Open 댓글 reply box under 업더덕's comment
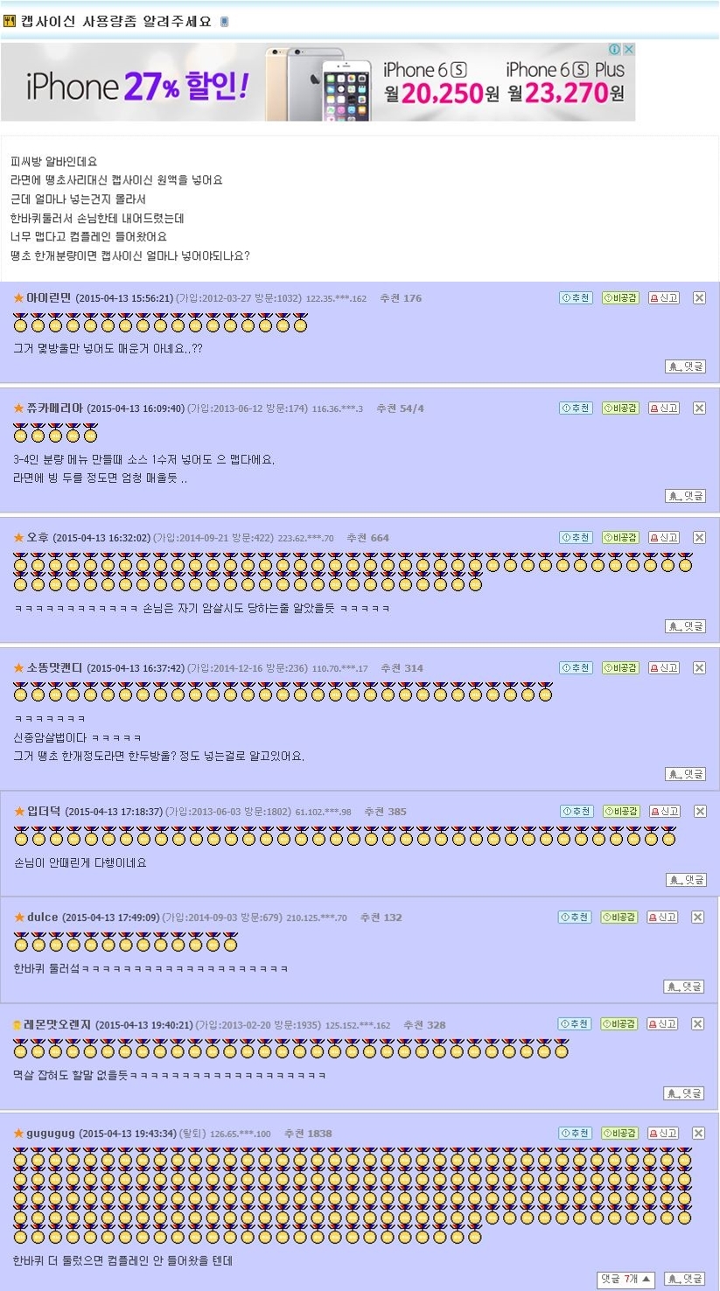720x1291 pixels. point(686,880)
